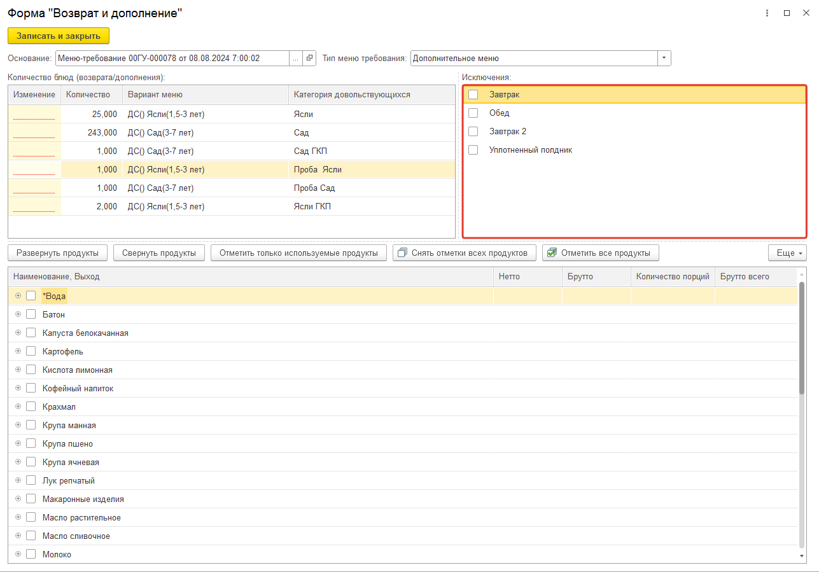Open the Основание field link icon
This screenshot has width=819, height=572.
[309, 59]
